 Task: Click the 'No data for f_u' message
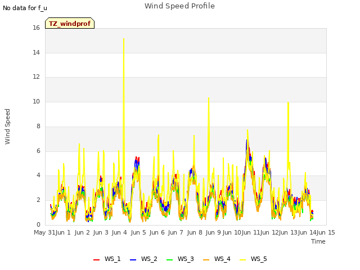(x=25, y=8)
